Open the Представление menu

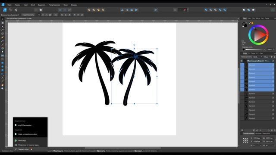click(x=54, y=5)
